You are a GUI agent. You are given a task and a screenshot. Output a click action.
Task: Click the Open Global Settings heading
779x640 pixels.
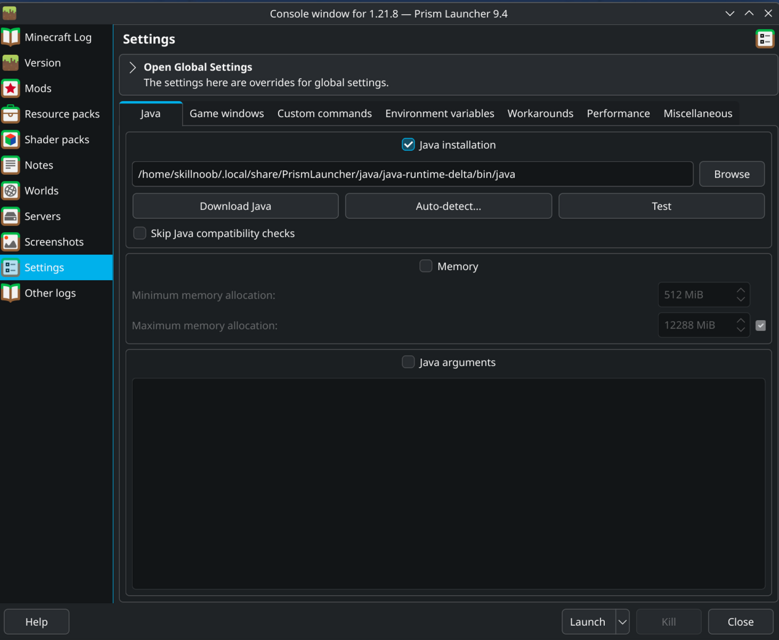pos(198,67)
